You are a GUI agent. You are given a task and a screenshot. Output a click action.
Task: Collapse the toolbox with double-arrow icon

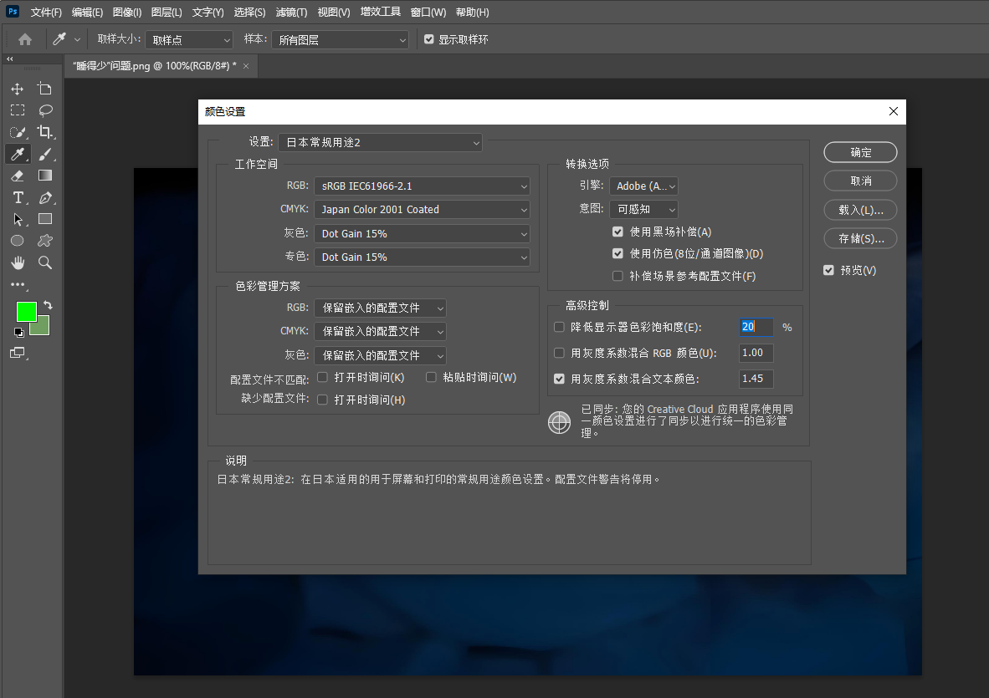point(9,59)
